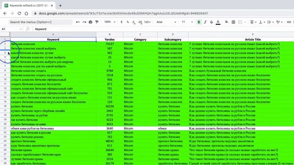This screenshot has width=294, height=165.
Task: Click the browser address bar URL
Action: 123,13
